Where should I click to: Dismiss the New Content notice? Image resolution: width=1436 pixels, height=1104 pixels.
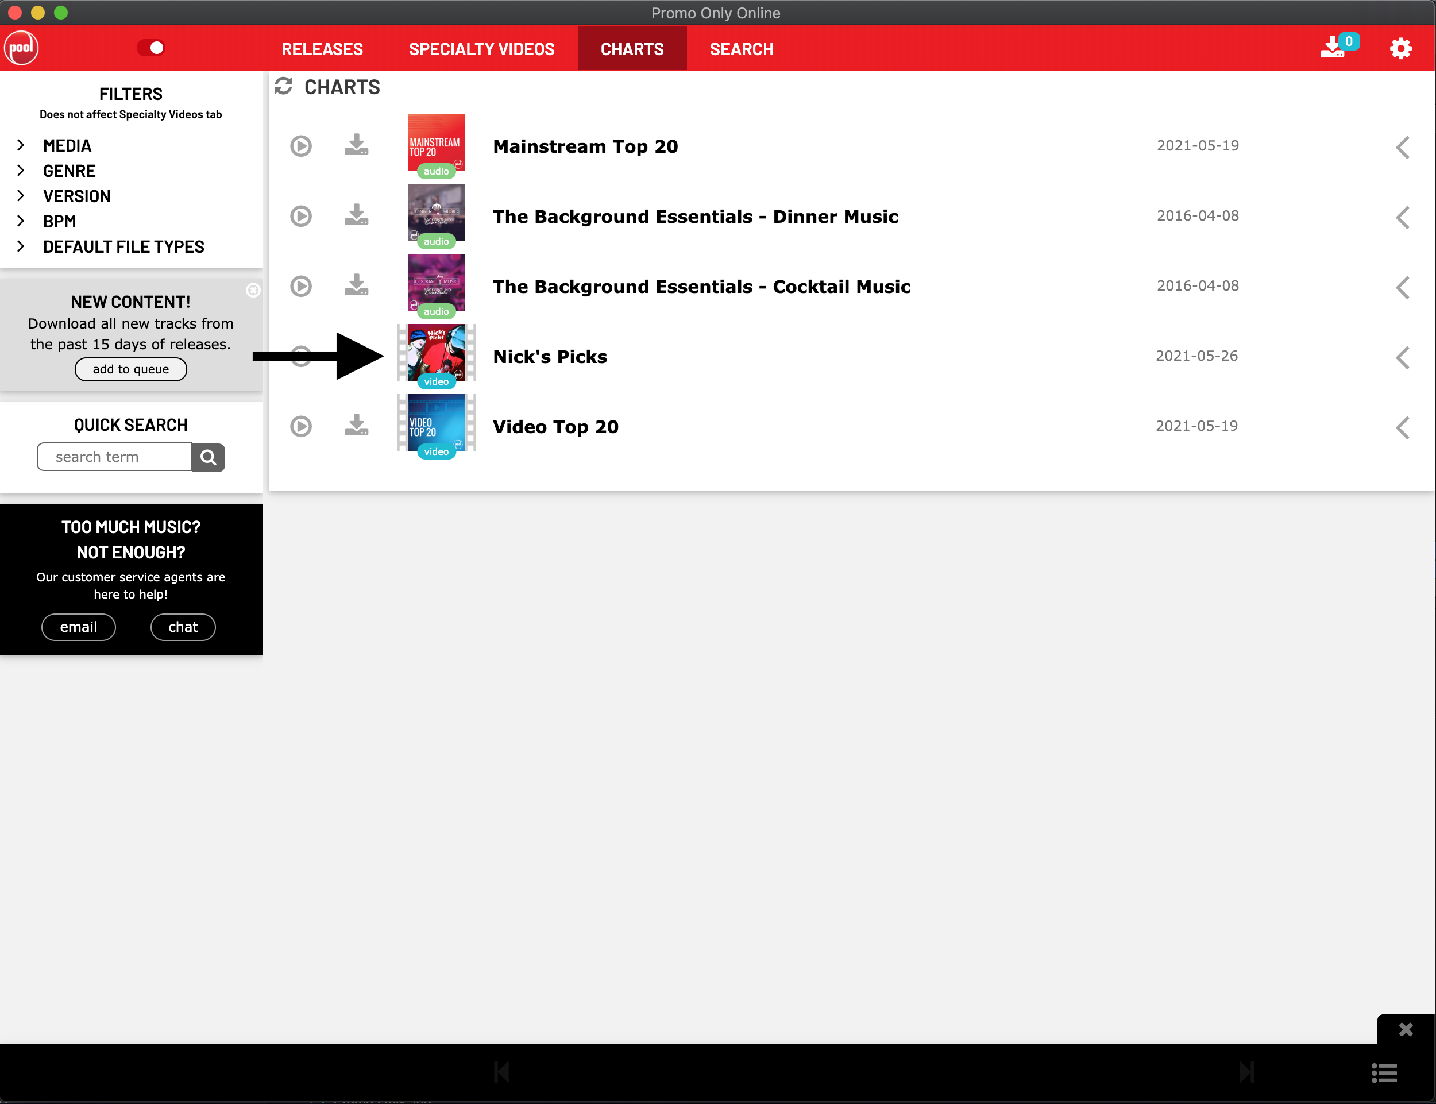(x=253, y=290)
